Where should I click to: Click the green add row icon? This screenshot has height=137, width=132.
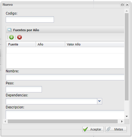11,37
